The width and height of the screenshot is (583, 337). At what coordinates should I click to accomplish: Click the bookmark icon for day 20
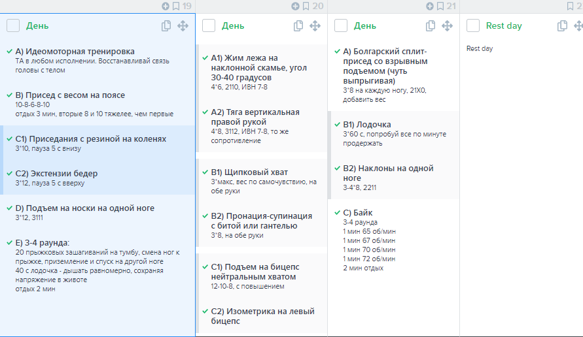coord(306,6)
